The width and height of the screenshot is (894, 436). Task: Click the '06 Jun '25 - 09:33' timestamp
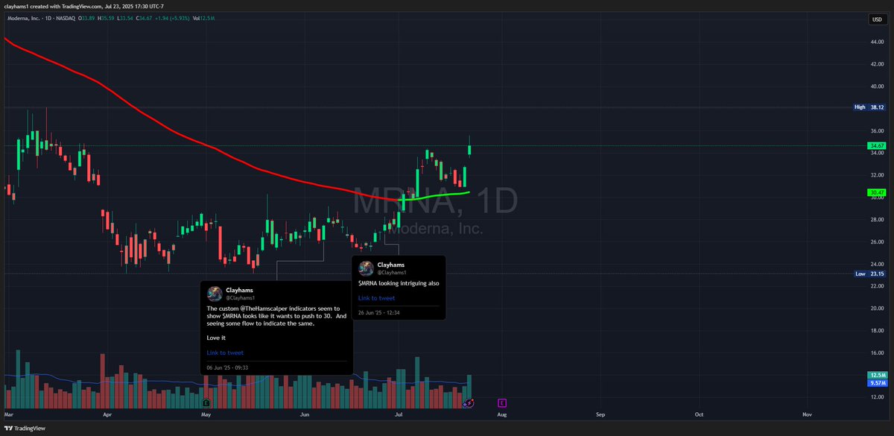227,367
